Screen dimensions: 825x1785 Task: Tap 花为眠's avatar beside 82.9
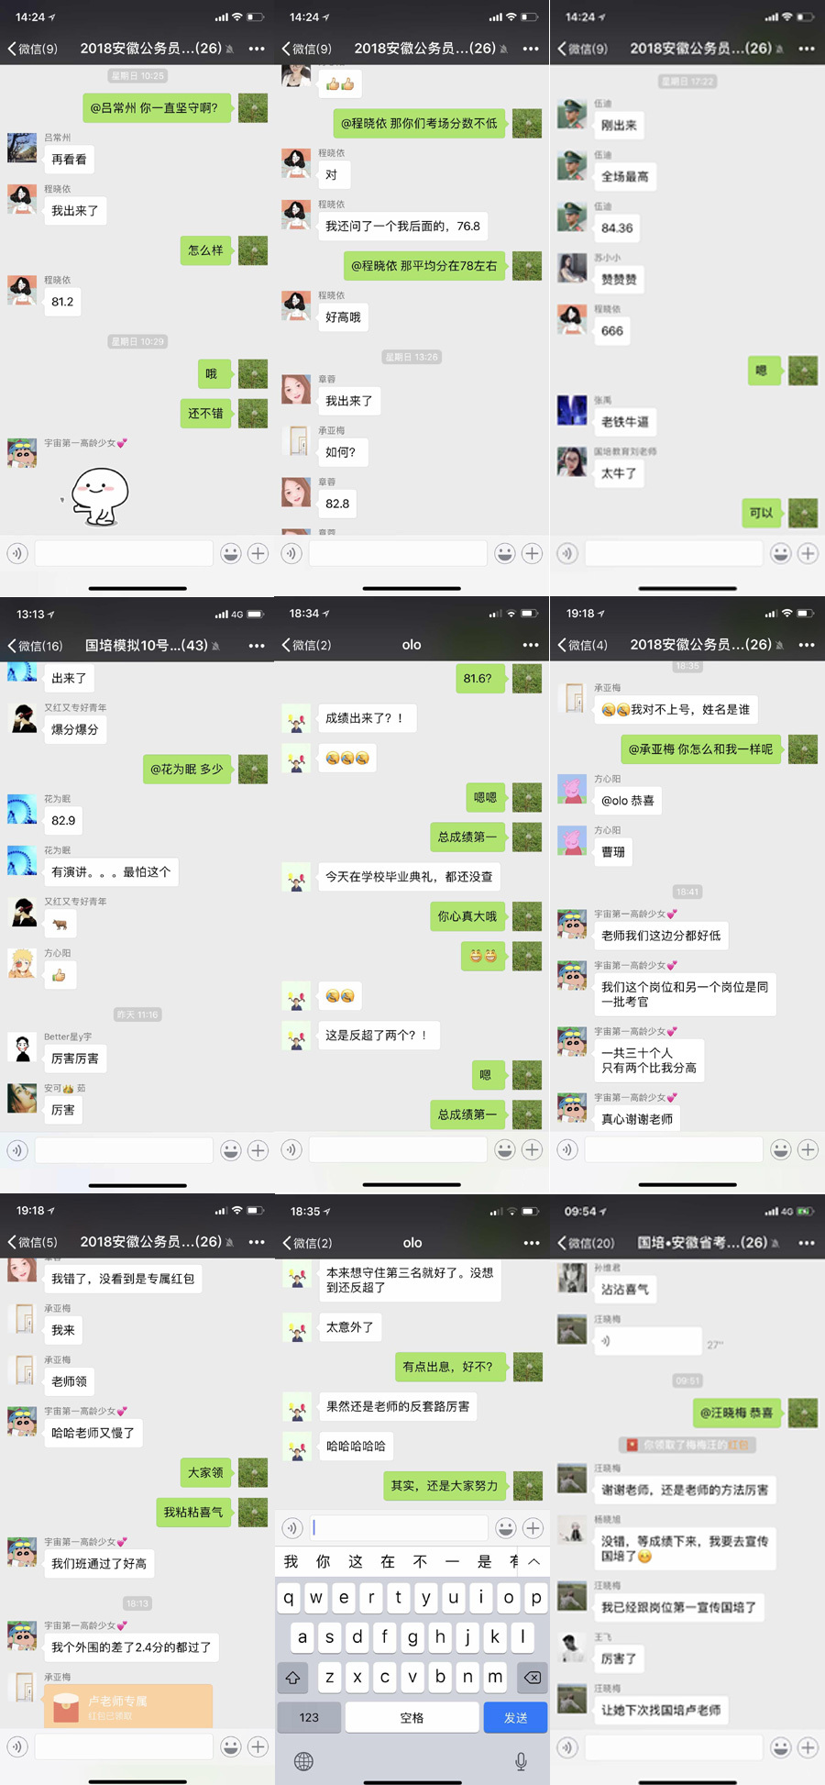(22, 809)
